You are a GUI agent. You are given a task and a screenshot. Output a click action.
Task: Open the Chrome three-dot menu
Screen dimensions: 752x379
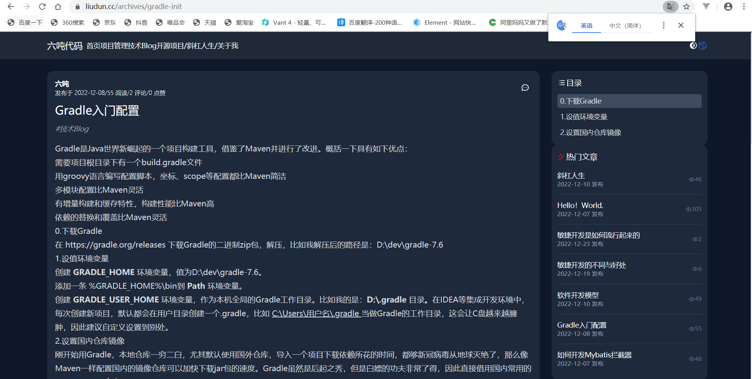pyautogui.click(x=744, y=7)
